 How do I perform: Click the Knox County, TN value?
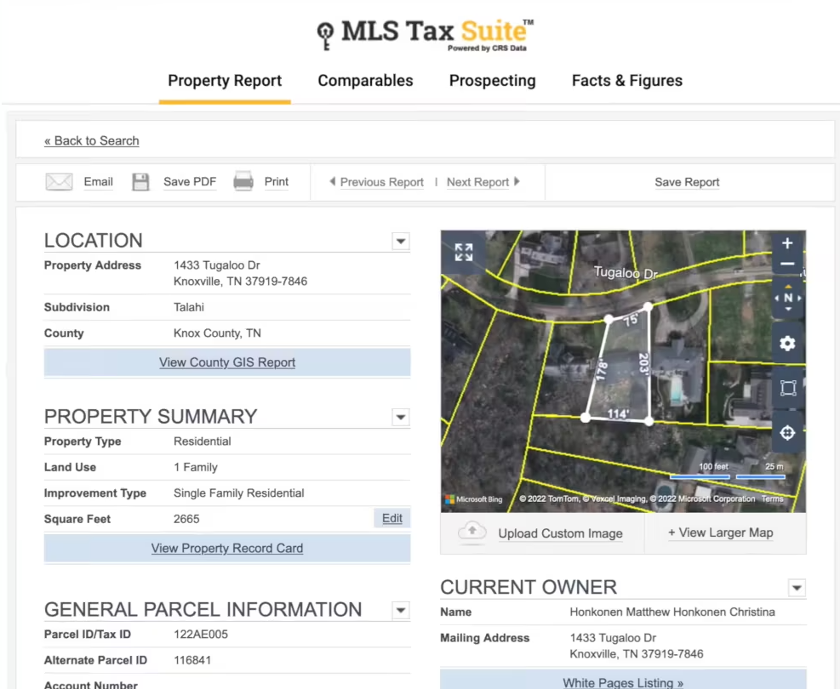pyautogui.click(x=217, y=333)
